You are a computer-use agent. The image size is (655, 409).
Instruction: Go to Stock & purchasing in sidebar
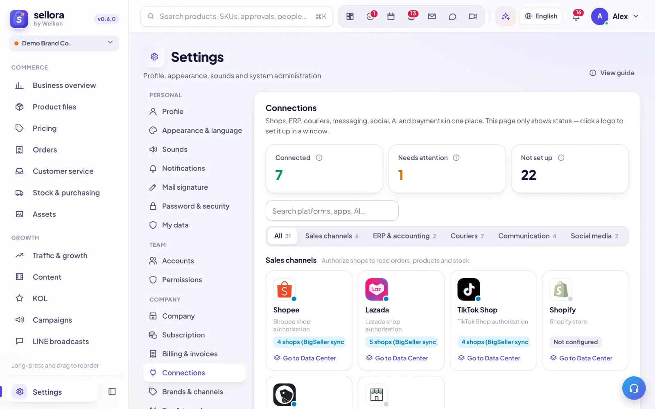[64, 193]
